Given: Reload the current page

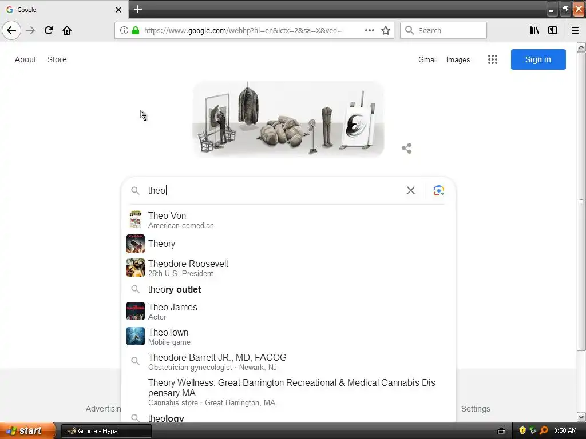Looking at the screenshot, I should [x=49, y=30].
